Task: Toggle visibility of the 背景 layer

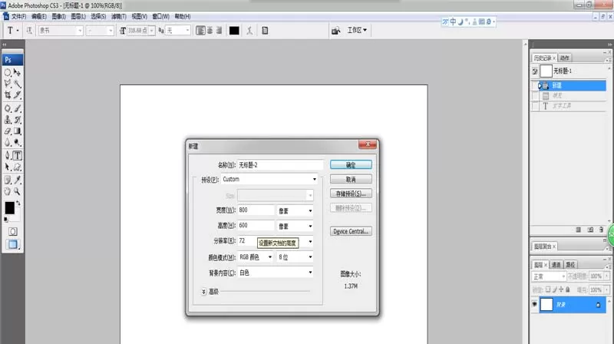Action: pos(534,304)
